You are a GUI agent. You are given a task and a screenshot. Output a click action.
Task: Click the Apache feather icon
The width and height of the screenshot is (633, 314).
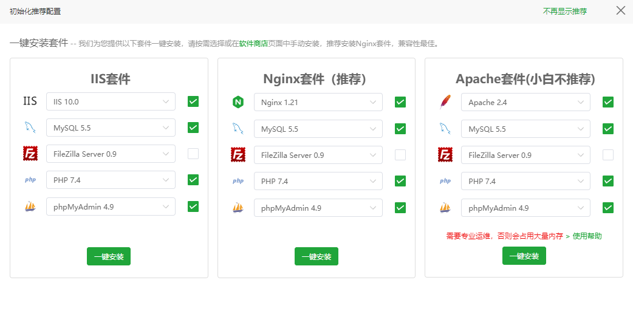pos(445,102)
